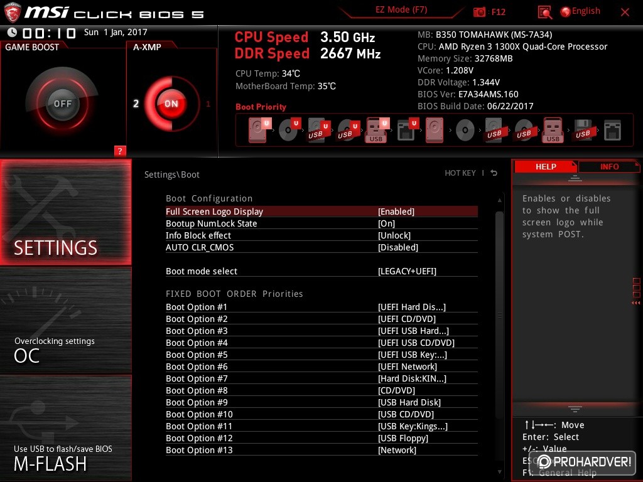
Task: Open the BIOS search magnifier icon
Action: tap(544, 13)
